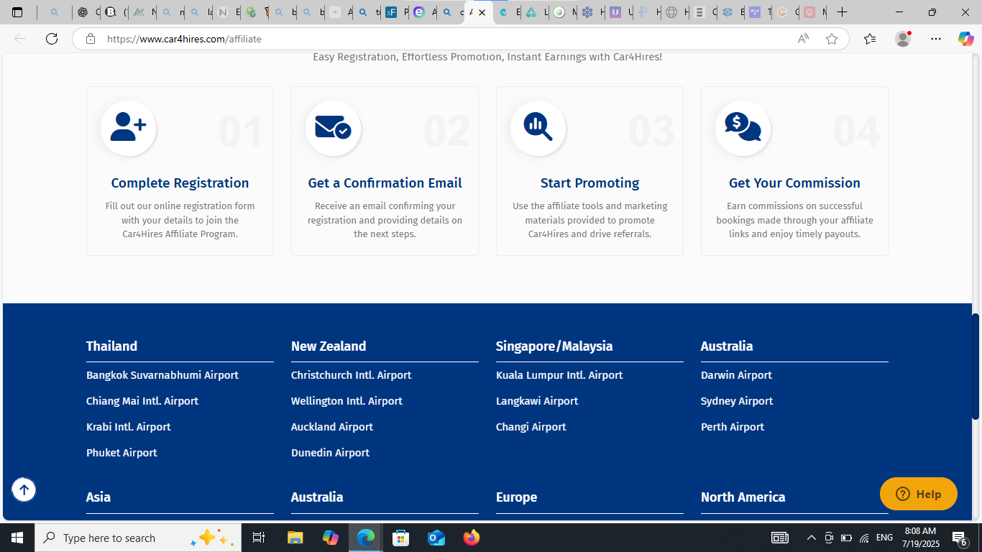Open Auckland Airport link
The height and width of the screenshot is (552, 982).
[x=332, y=427]
